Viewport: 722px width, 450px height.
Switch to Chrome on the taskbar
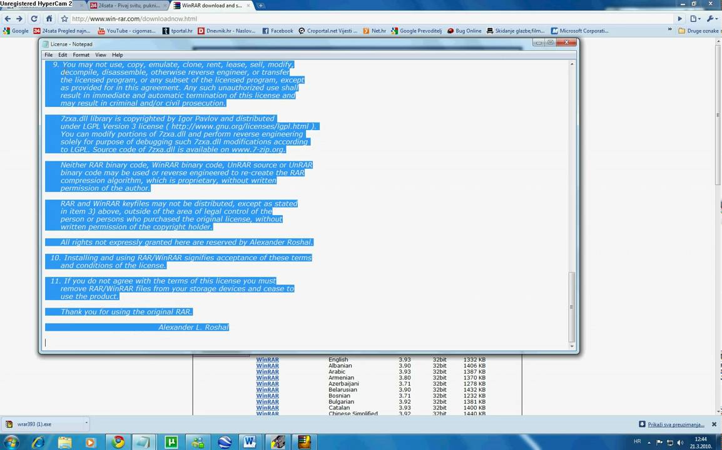(x=118, y=442)
